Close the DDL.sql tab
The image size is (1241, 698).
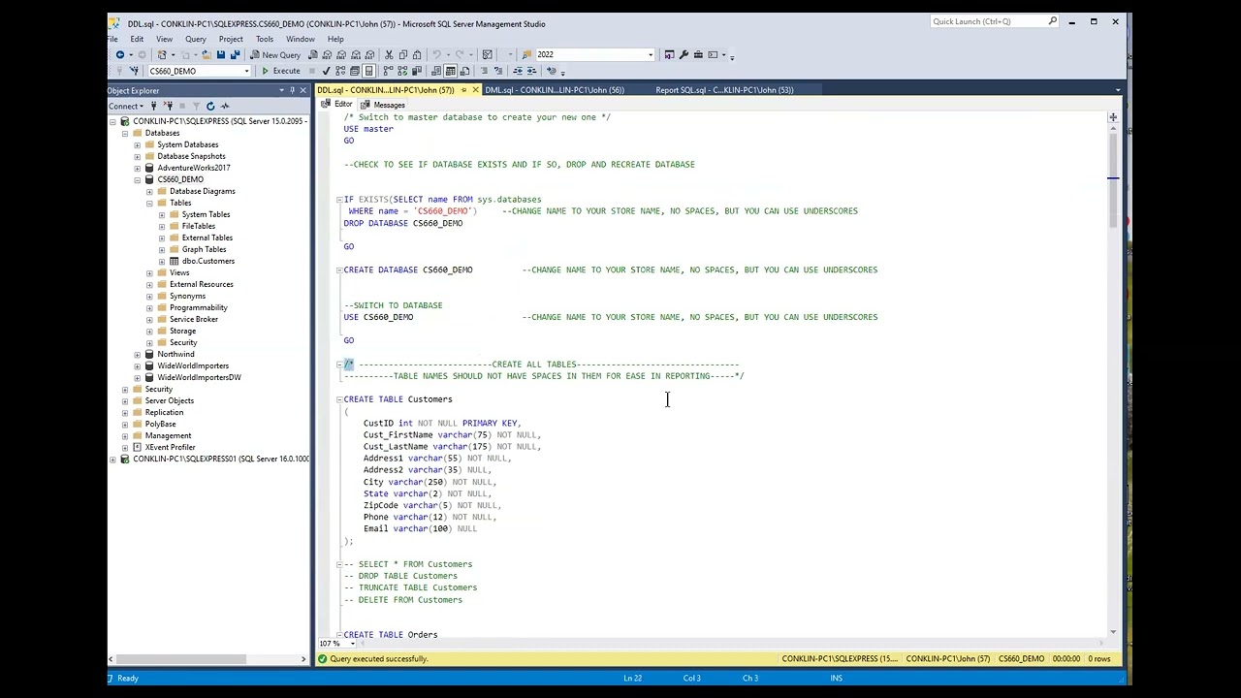click(475, 90)
